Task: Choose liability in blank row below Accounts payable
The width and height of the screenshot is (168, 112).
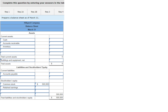Action: [18, 77]
